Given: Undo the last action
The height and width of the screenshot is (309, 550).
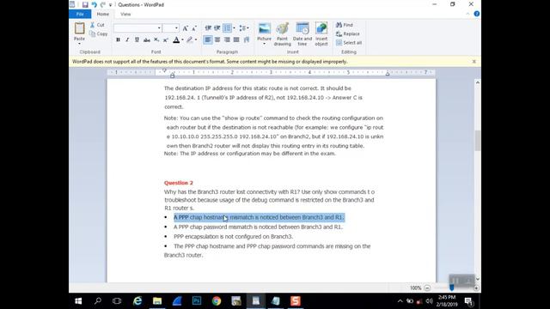Looking at the screenshot, I should (94, 4).
